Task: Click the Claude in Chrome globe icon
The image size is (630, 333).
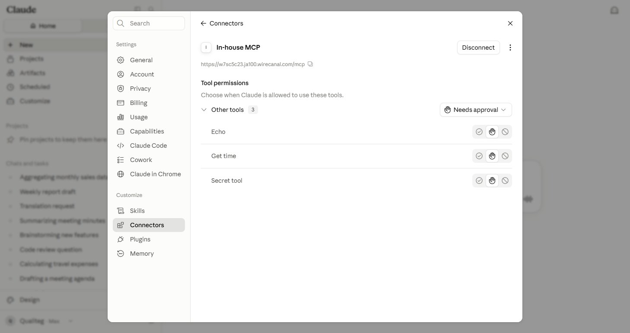Action: point(121,174)
